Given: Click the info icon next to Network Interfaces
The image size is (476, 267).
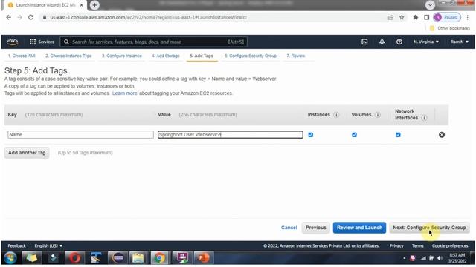Looking at the screenshot, I should 425,118.
